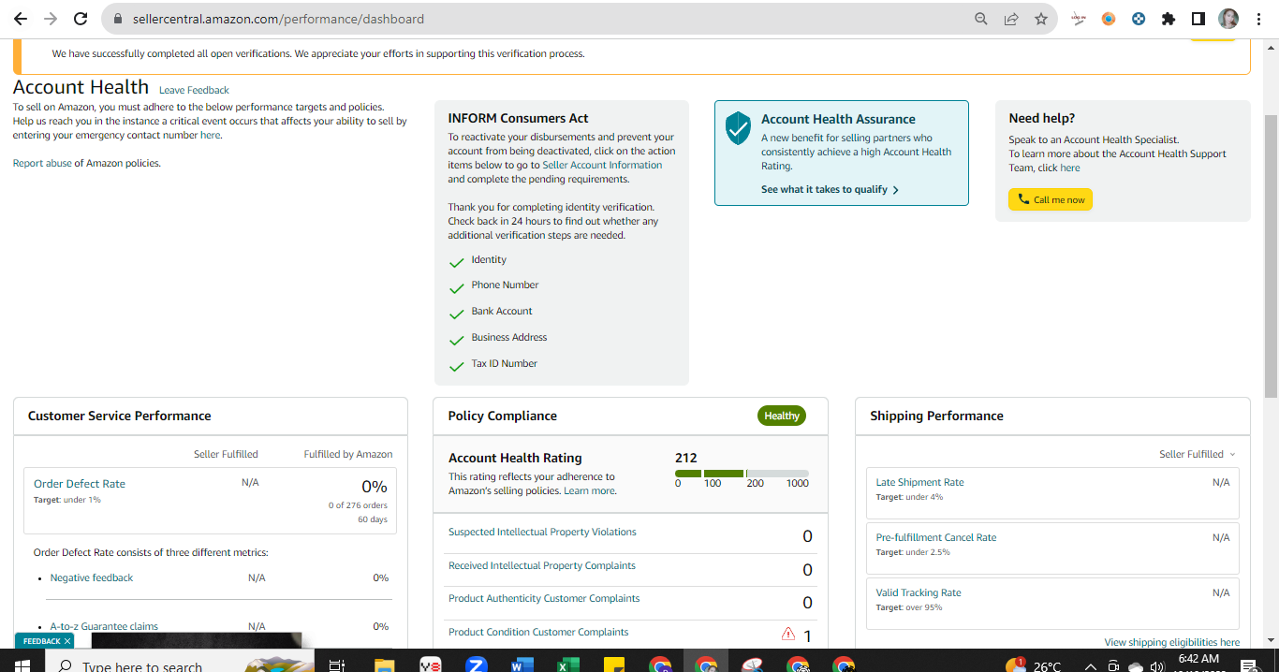Open Microsoft Excel from the taskbar
Screen dimensions: 1279x672
568,665
